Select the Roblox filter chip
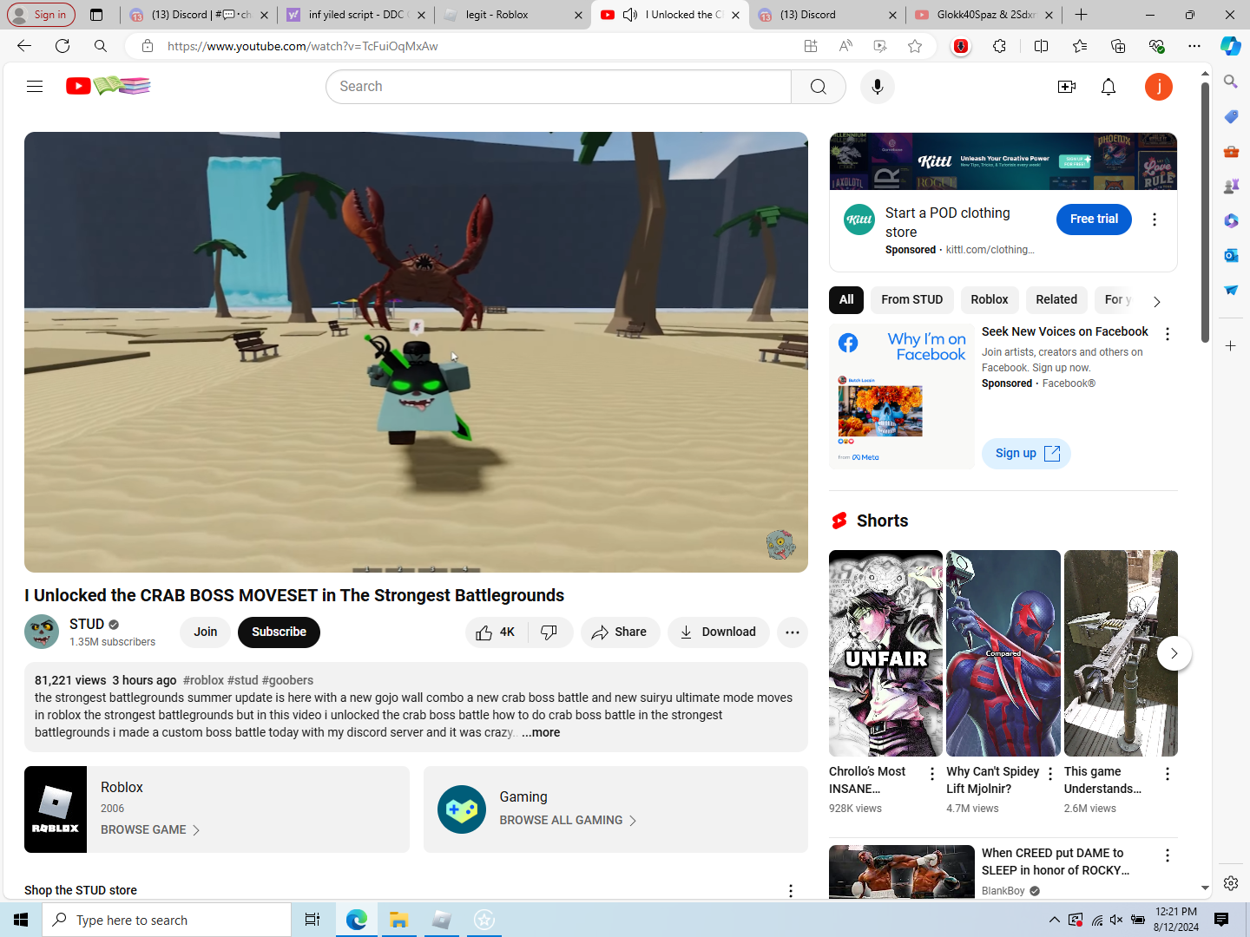Image resolution: width=1250 pixels, height=937 pixels. coord(990,300)
